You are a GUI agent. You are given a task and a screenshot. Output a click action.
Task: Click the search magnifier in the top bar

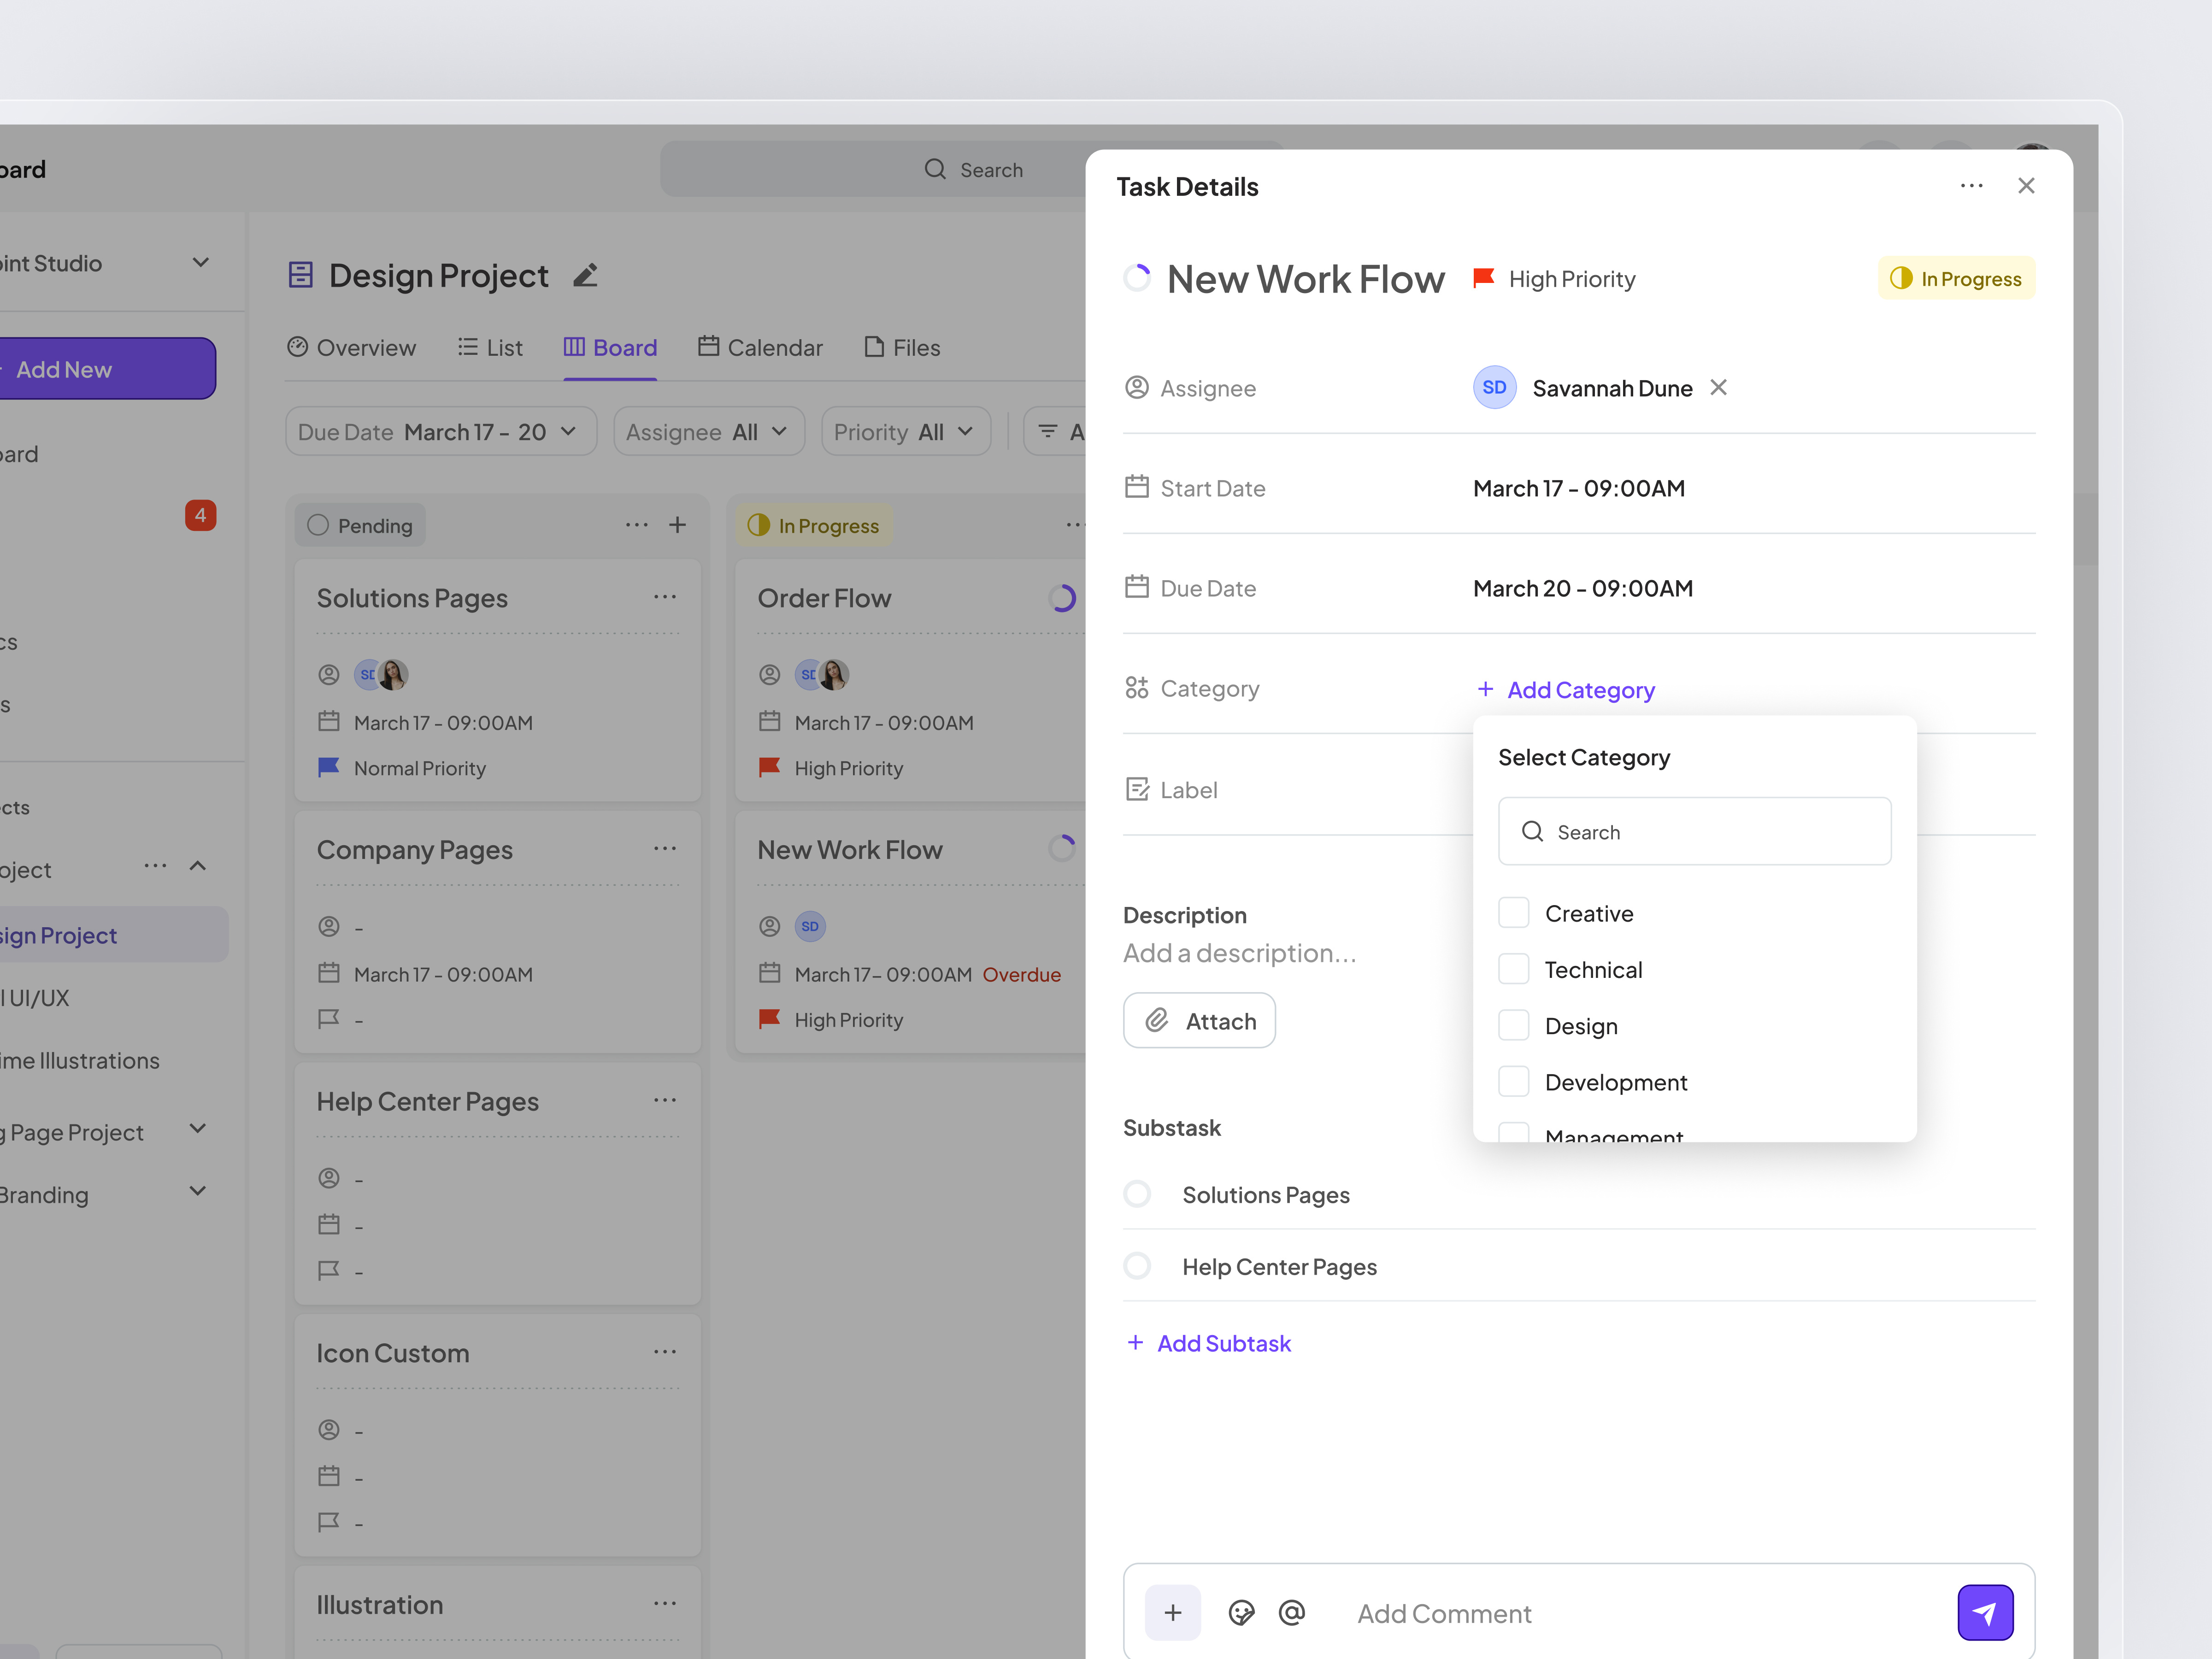(x=935, y=169)
